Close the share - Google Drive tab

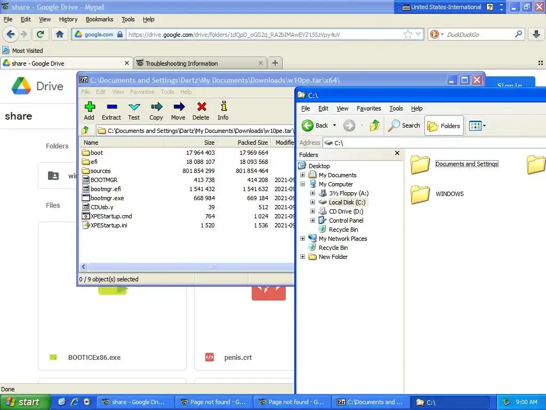click(x=127, y=63)
